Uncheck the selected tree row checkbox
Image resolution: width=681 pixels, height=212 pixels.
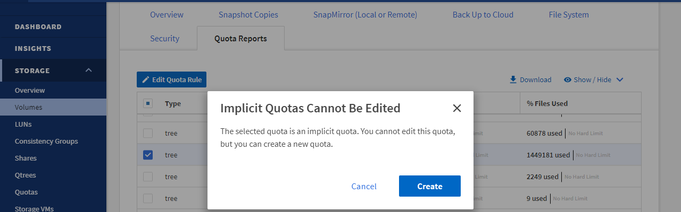148,155
